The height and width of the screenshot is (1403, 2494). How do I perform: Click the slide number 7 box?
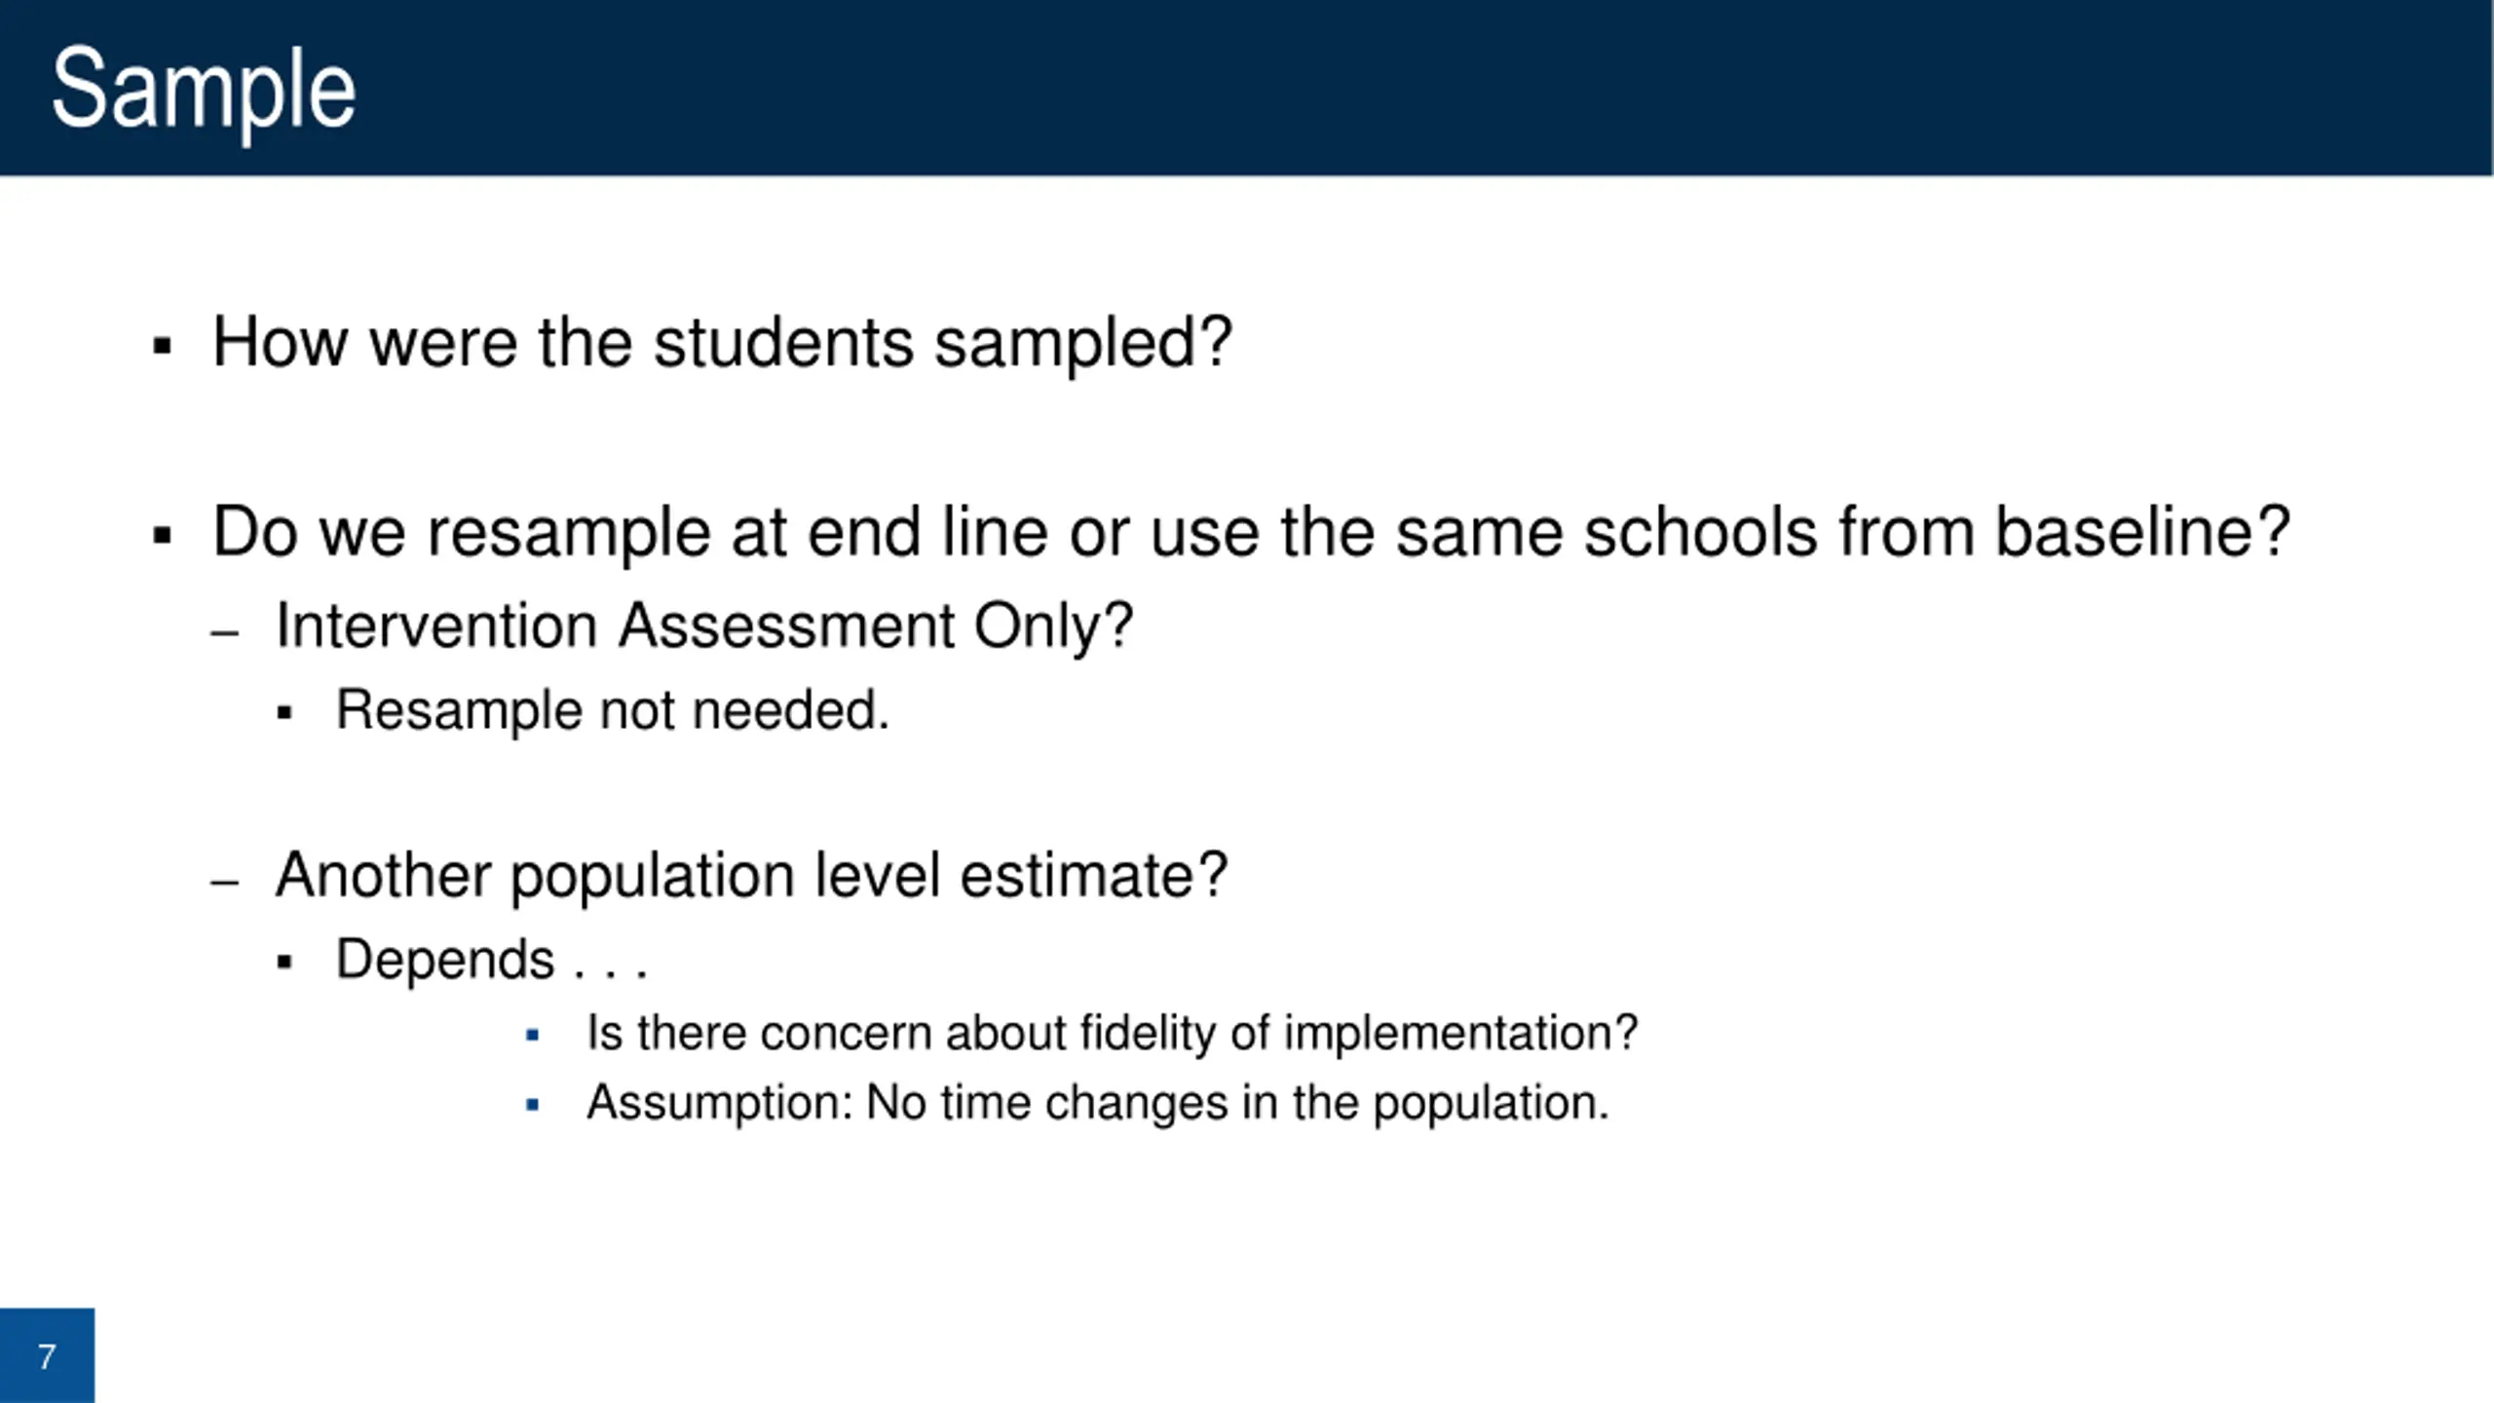tap(47, 1355)
